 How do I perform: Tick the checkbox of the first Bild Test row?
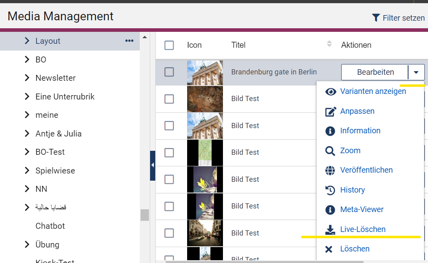pyautogui.click(x=169, y=99)
